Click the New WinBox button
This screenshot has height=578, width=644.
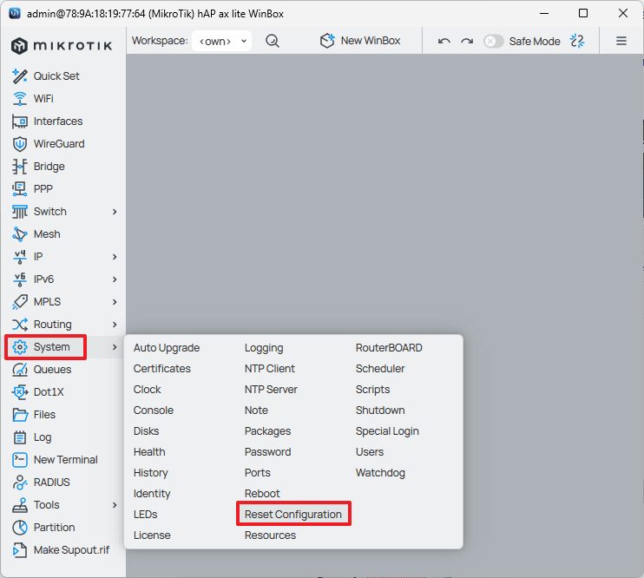[360, 41]
